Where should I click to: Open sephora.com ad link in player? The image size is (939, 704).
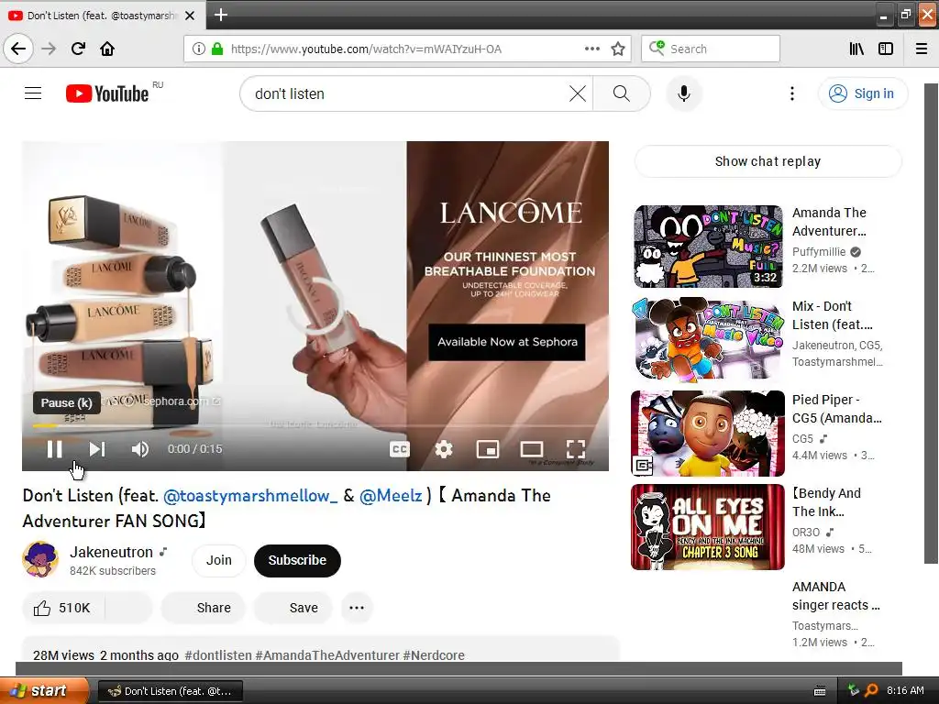182,401
